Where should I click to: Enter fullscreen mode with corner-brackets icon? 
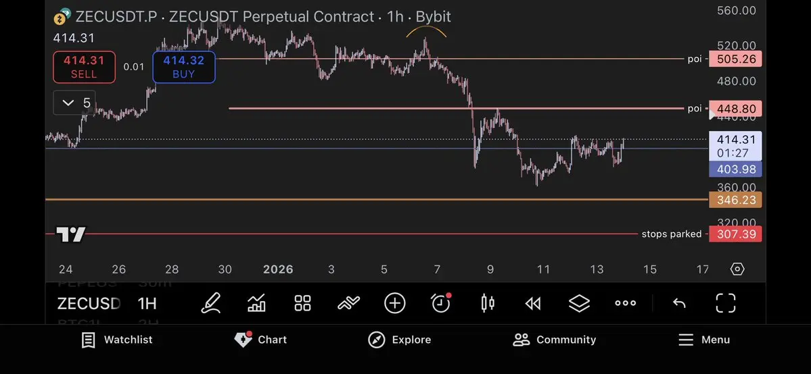point(725,303)
